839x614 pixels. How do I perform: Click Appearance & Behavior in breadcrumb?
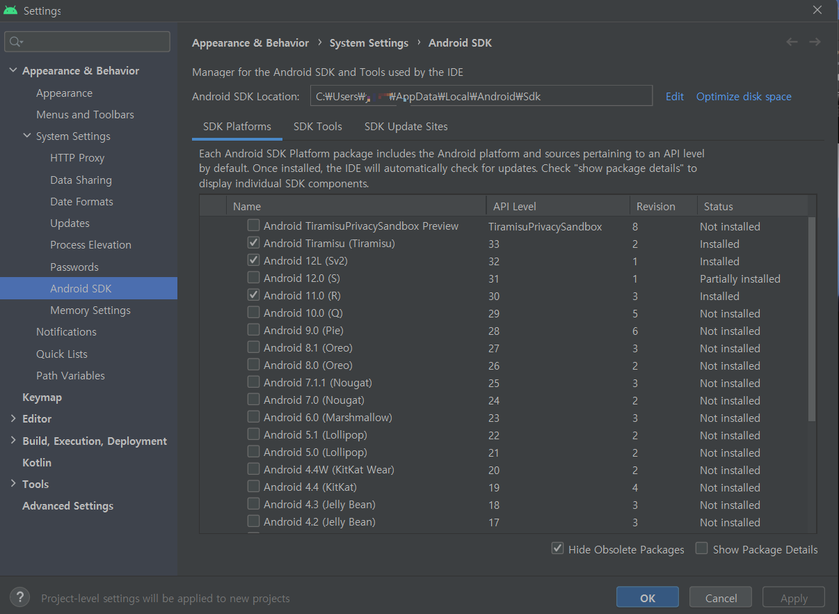[x=250, y=43]
